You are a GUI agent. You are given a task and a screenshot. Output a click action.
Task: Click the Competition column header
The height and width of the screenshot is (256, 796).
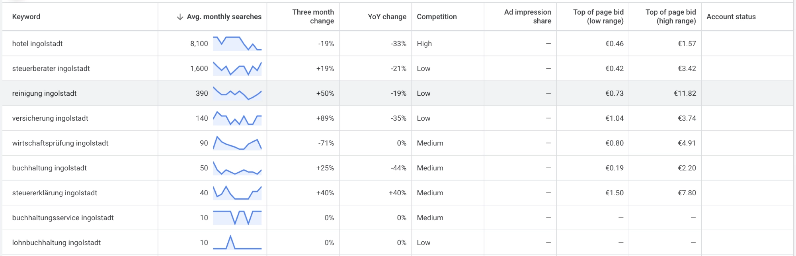(437, 17)
